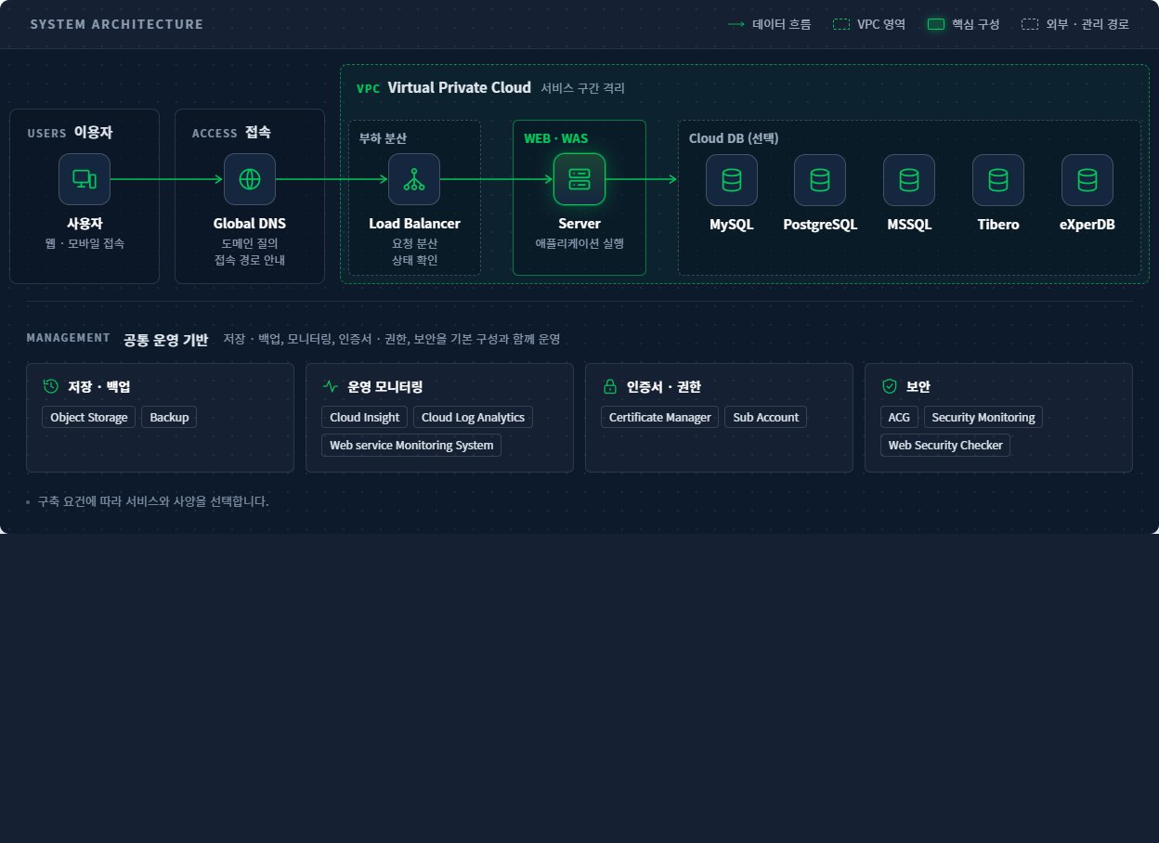The width and height of the screenshot is (1159, 843).
Task: Click the 구축 요건에 따라 footnote
Action: click(x=153, y=501)
